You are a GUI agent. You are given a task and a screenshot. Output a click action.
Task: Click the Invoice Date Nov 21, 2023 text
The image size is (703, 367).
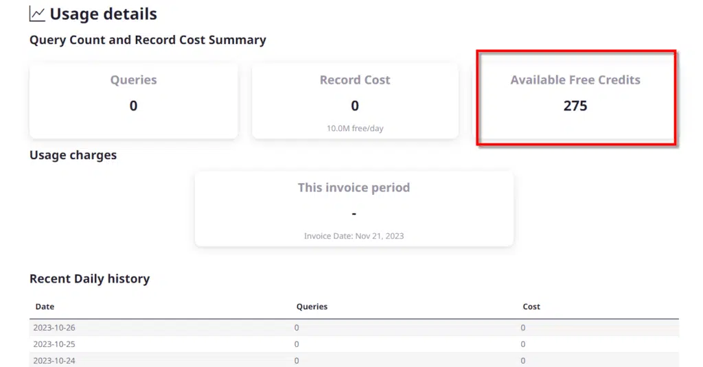pos(354,236)
